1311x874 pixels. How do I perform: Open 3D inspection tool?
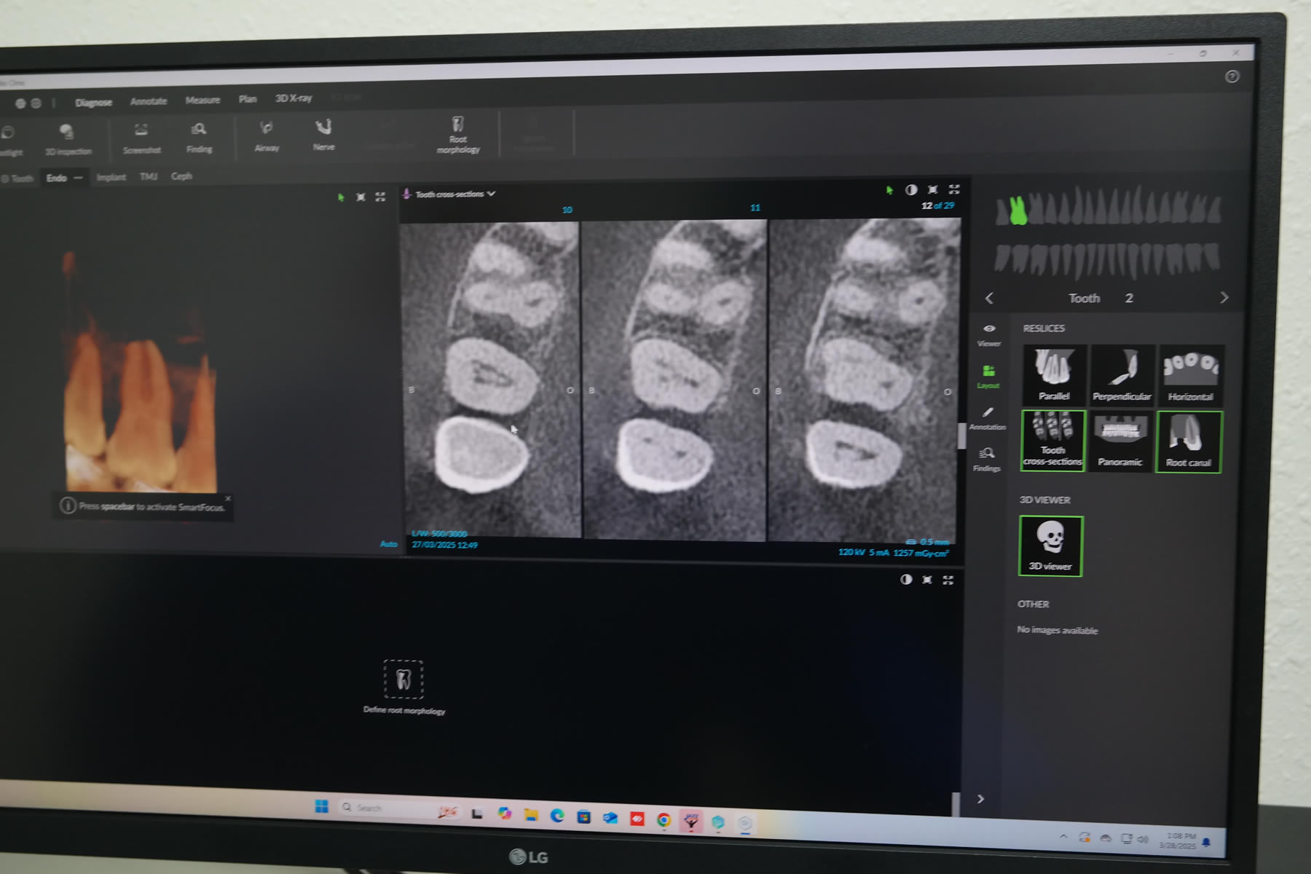(68, 139)
